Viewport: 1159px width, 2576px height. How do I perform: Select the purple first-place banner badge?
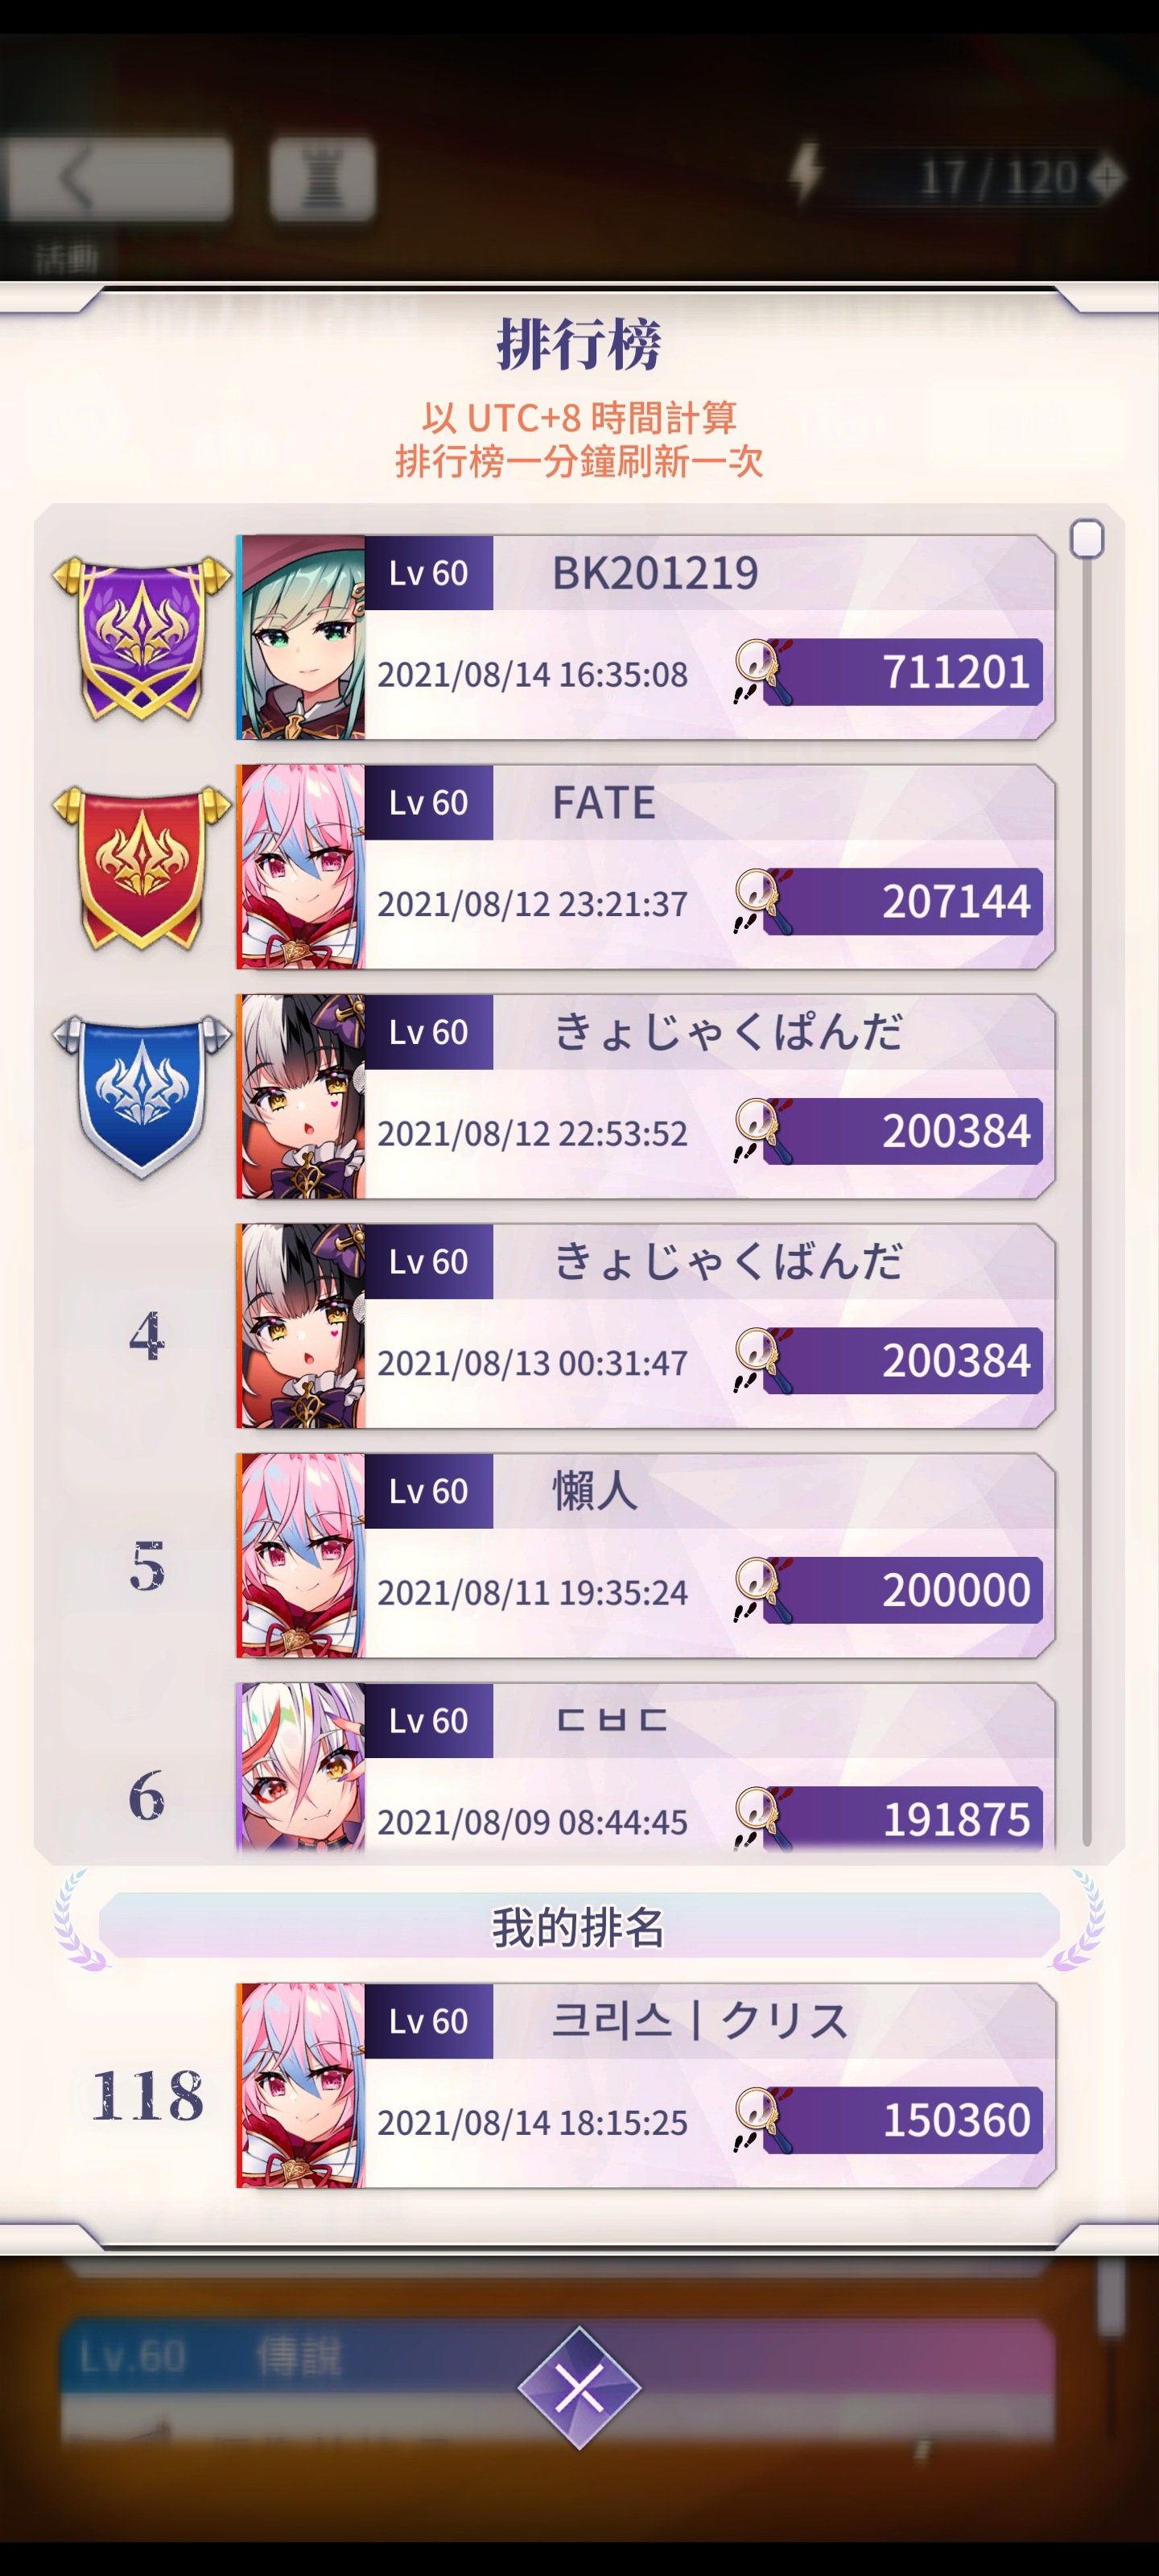pos(141,638)
